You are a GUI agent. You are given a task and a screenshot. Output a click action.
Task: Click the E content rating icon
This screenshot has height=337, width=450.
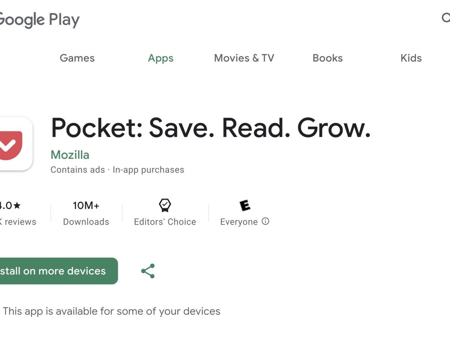pos(245,205)
